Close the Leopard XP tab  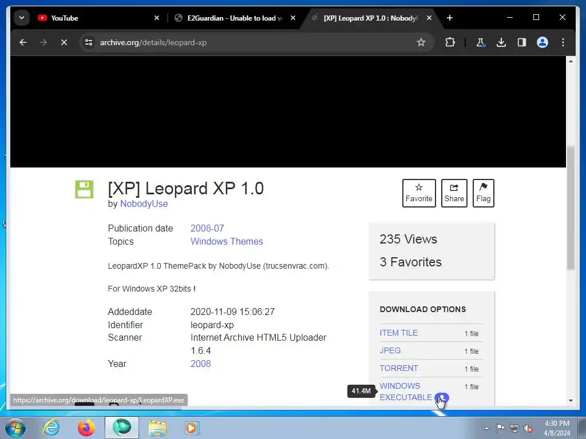429,18
